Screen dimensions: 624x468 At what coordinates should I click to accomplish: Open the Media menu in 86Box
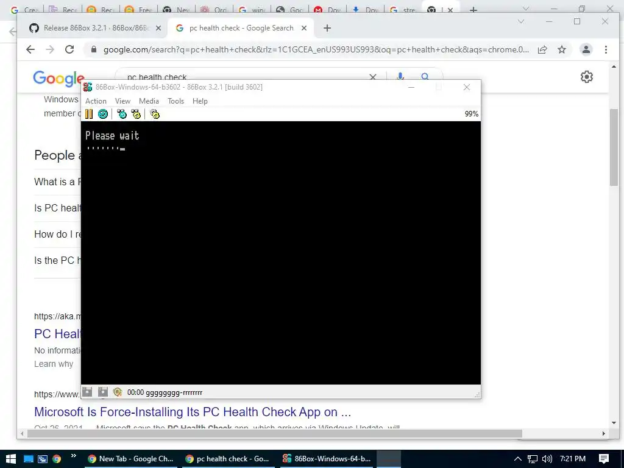click(x=149, y=101)
